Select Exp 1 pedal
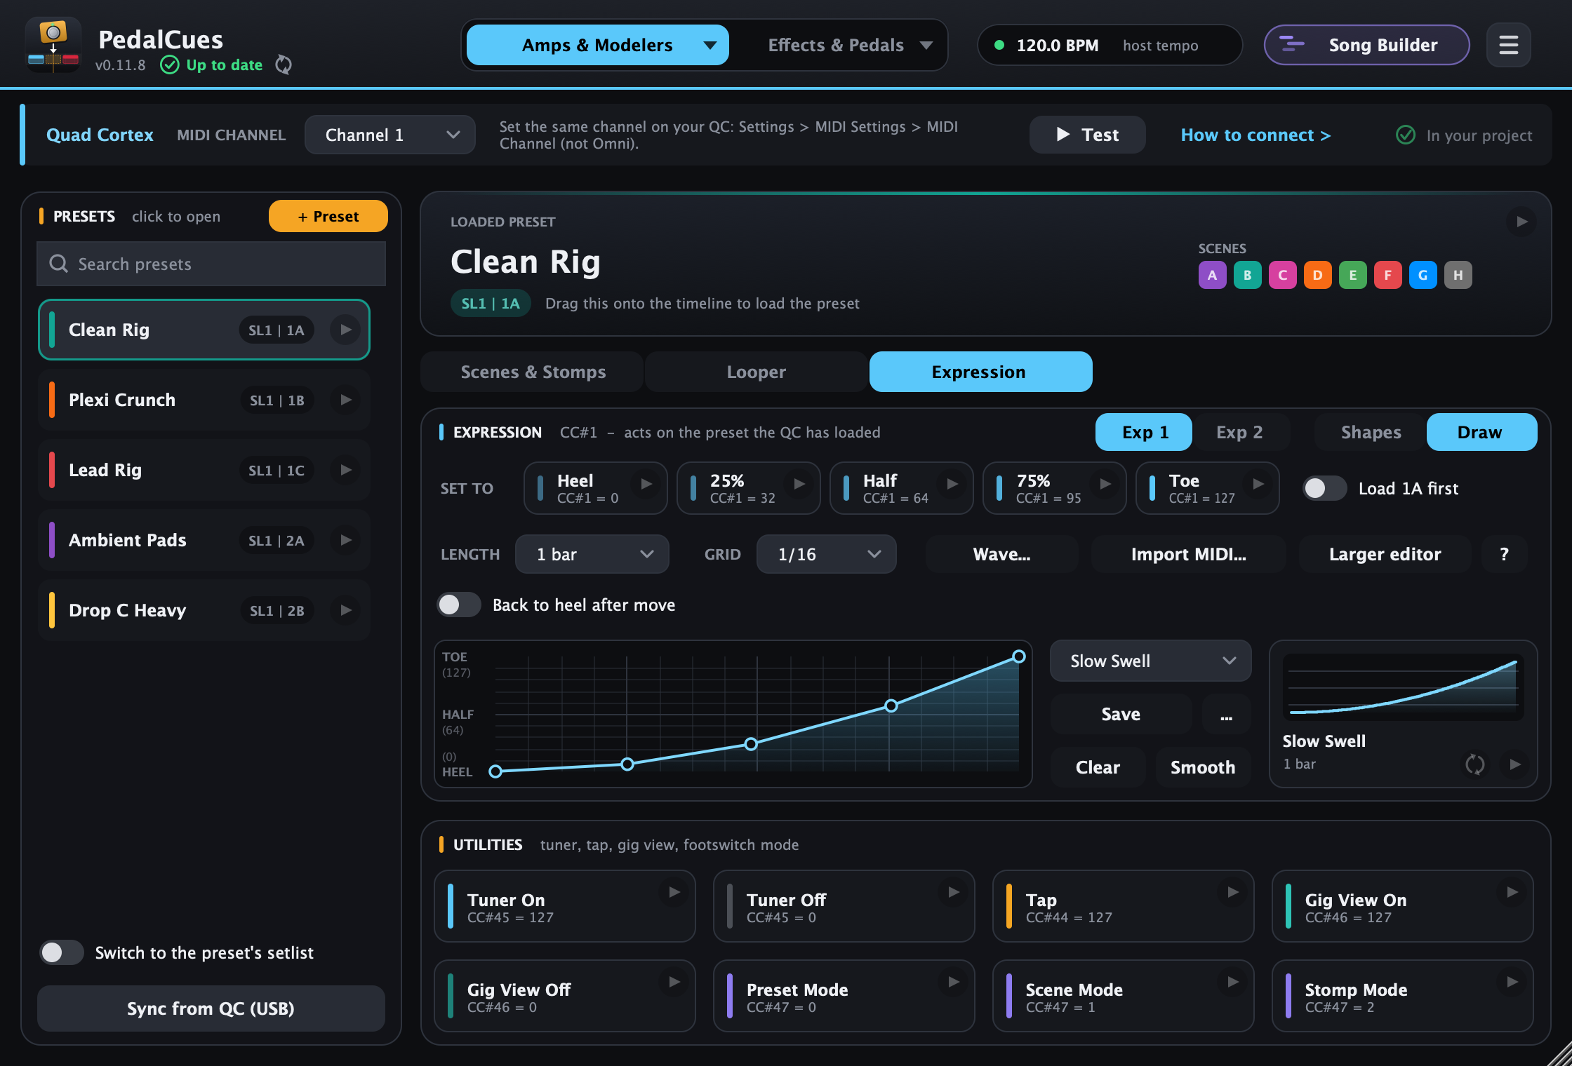 click(1144, 432)
